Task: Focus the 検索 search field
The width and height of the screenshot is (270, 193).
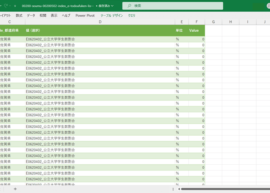Action: tap(172, 6)
